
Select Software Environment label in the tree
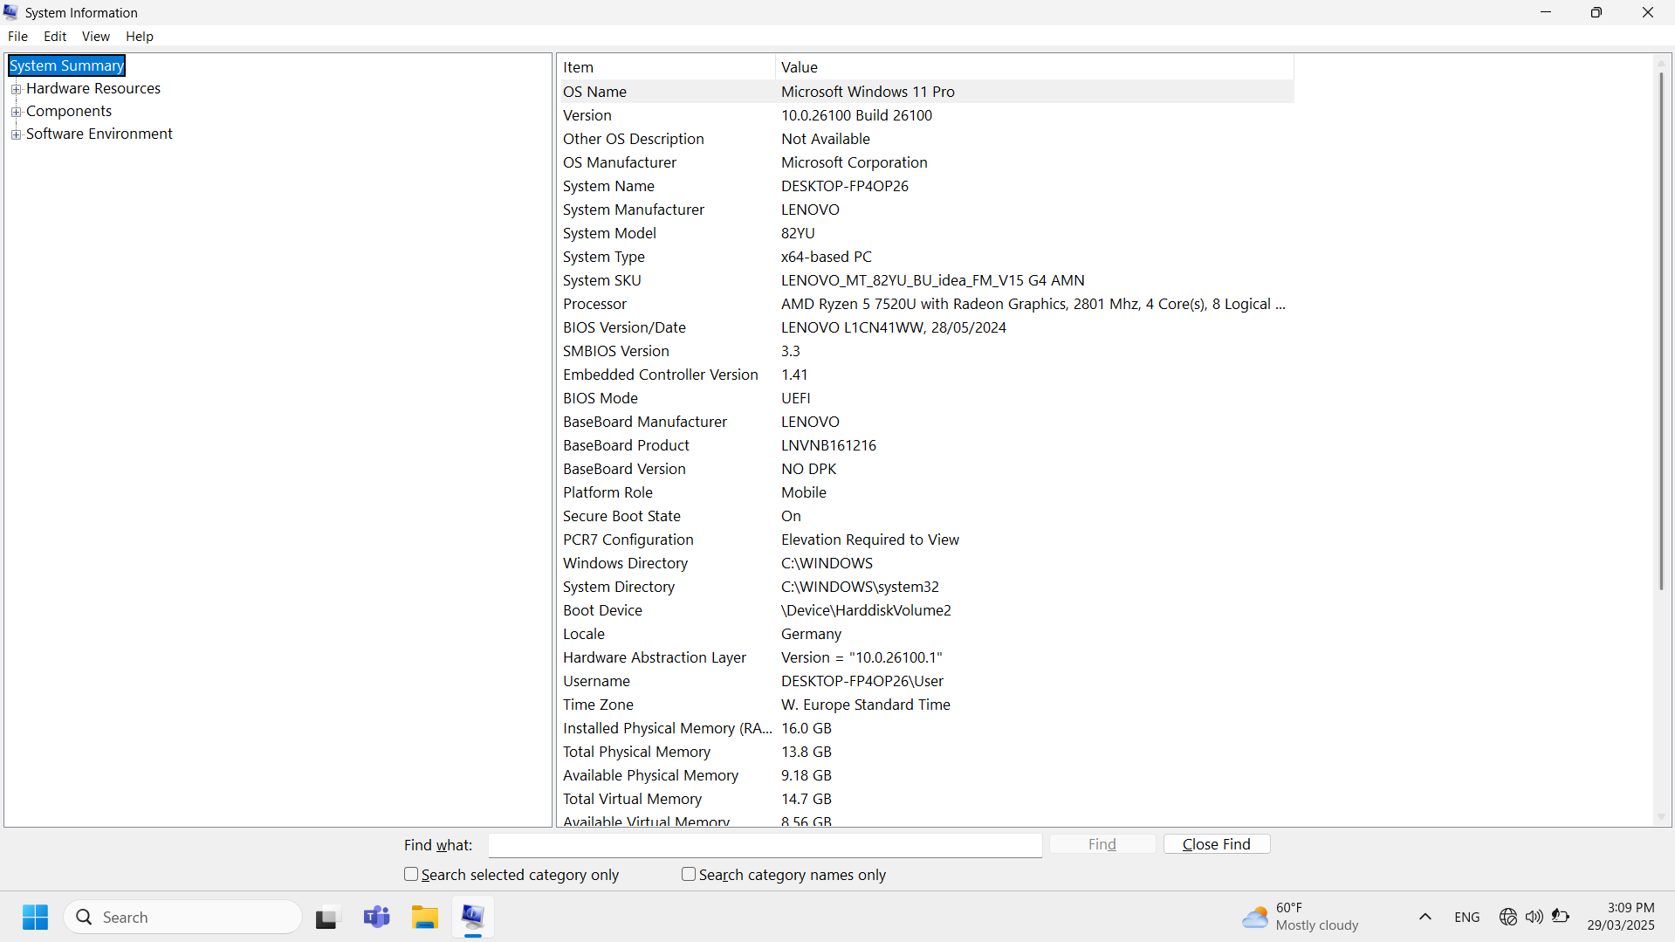click(100, 134)
